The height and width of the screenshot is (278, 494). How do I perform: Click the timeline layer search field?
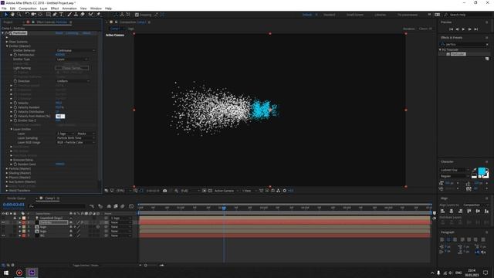pyautogui.click(x=57, y=206)
